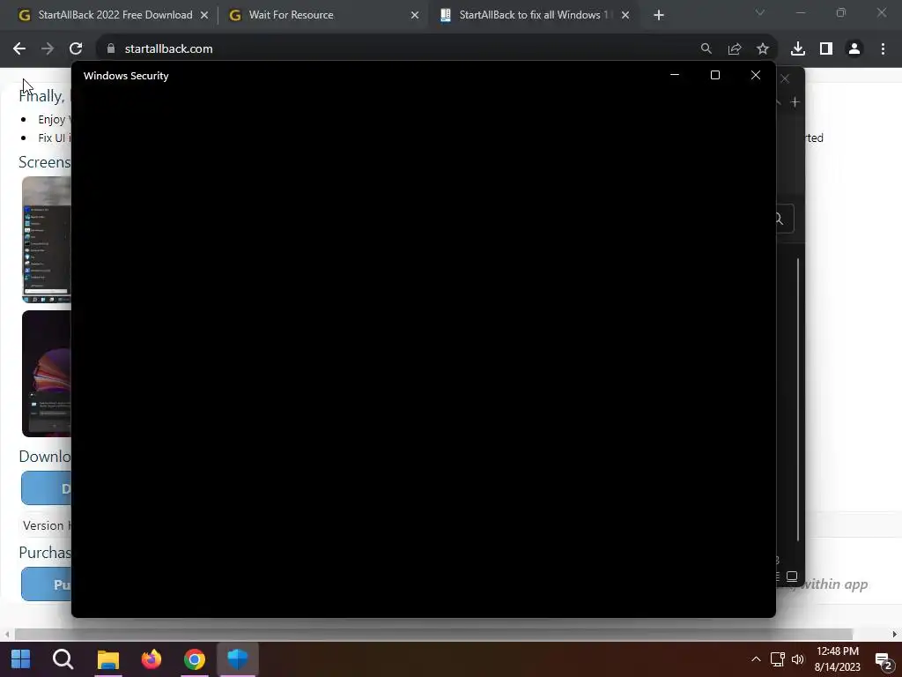This screenshot has height=677, width=902.
Task: Click second screenshot thumbnail on webpage
Action: (x=47, y=374)
